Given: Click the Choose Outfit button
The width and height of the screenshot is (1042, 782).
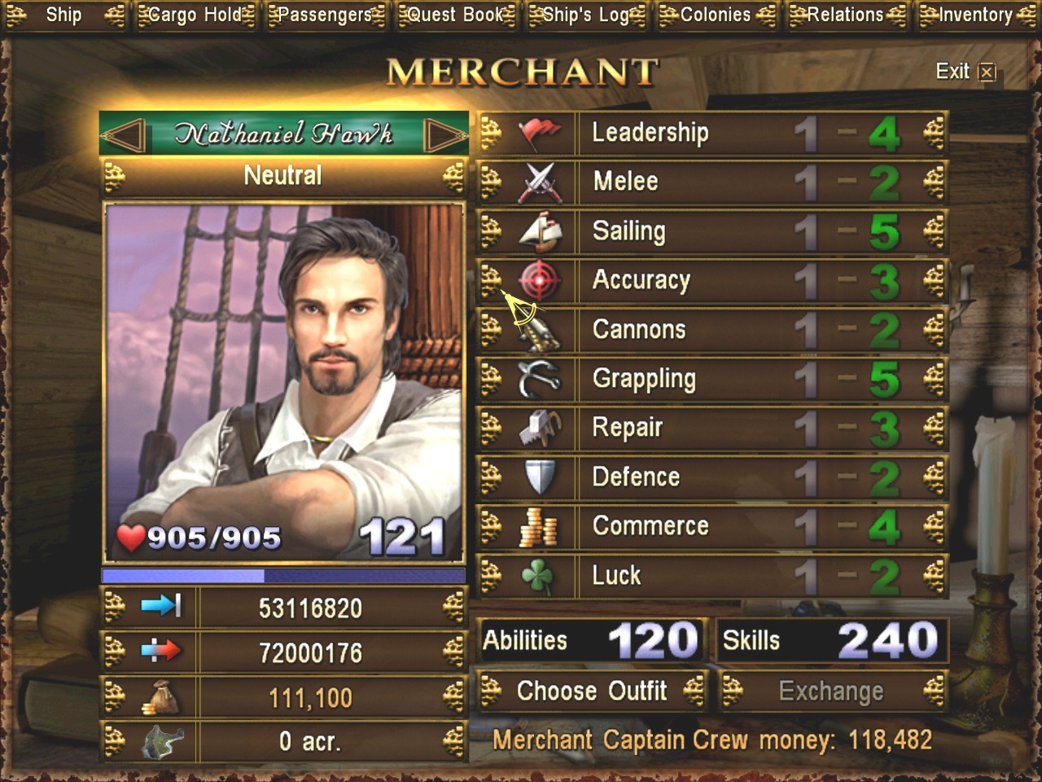Looking at the screenshot, I should (x=592, y=692).
